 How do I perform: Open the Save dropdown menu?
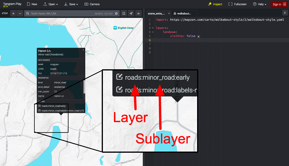tap(71, 4)
